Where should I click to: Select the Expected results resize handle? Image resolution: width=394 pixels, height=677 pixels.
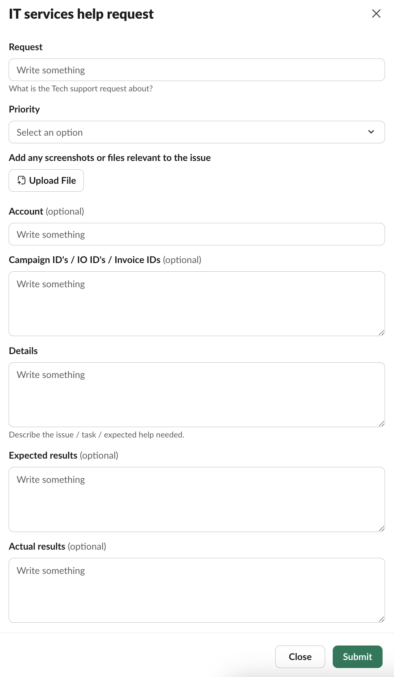[x=382, y=529]
